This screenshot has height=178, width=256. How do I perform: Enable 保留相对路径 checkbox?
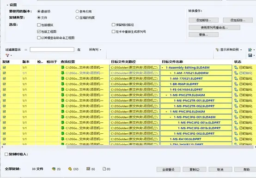click(114, 25)
